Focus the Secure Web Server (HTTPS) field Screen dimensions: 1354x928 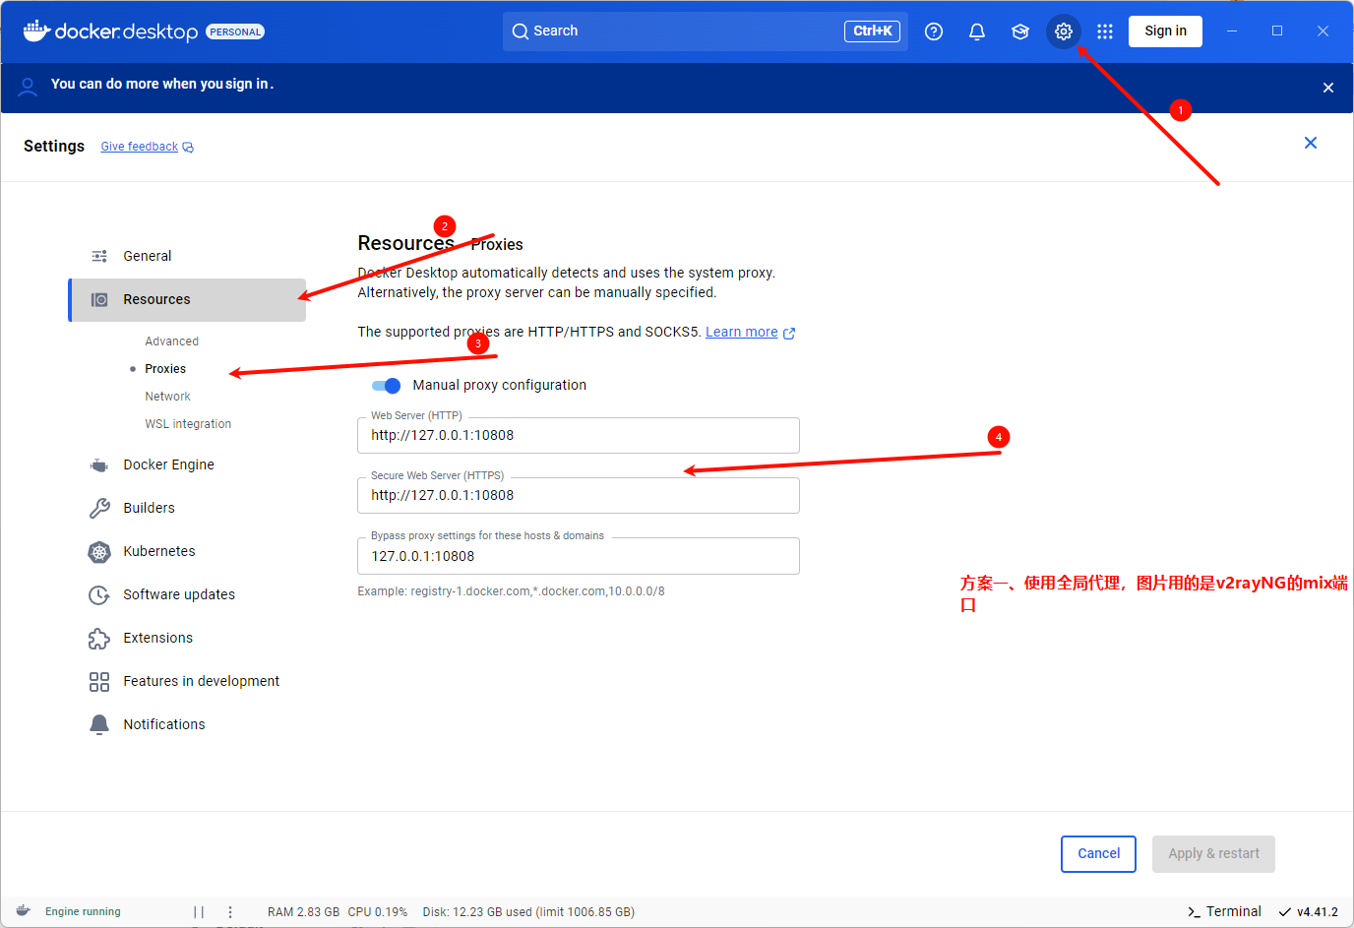pyautogui.click(x=579, y=495)
